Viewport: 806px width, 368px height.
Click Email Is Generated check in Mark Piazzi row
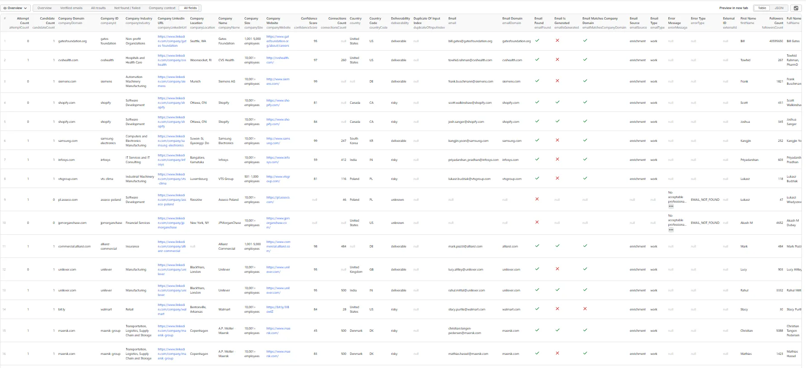[557, 246]
